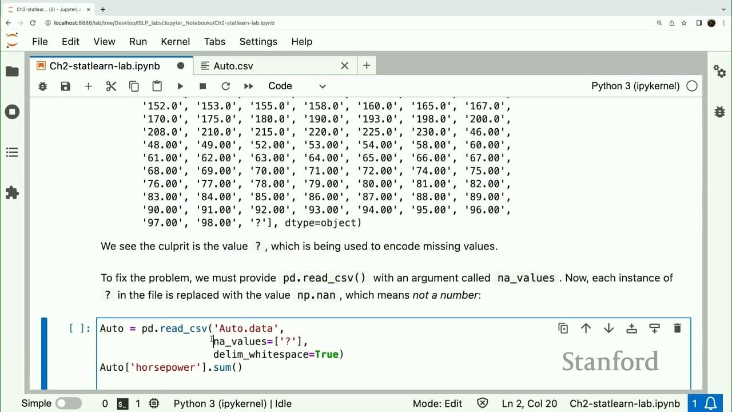Open the File menu

click(40, 42)
